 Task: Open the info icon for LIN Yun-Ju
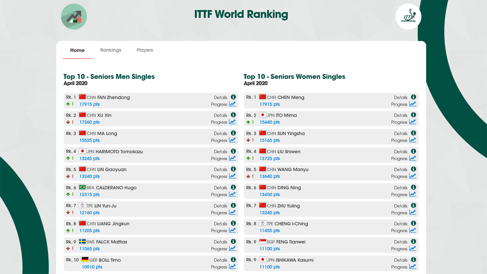tap(233, 205)
